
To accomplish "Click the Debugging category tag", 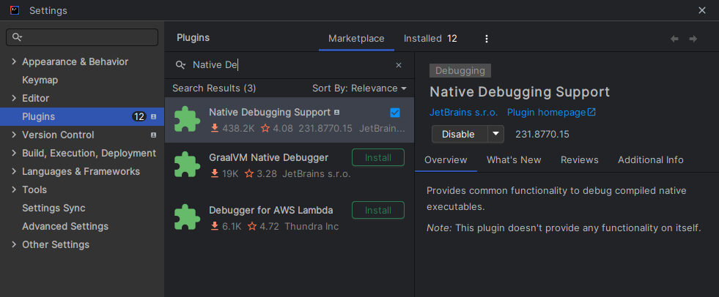I will tap(460, 71).
